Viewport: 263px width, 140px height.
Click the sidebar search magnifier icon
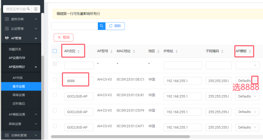(28, 9)
